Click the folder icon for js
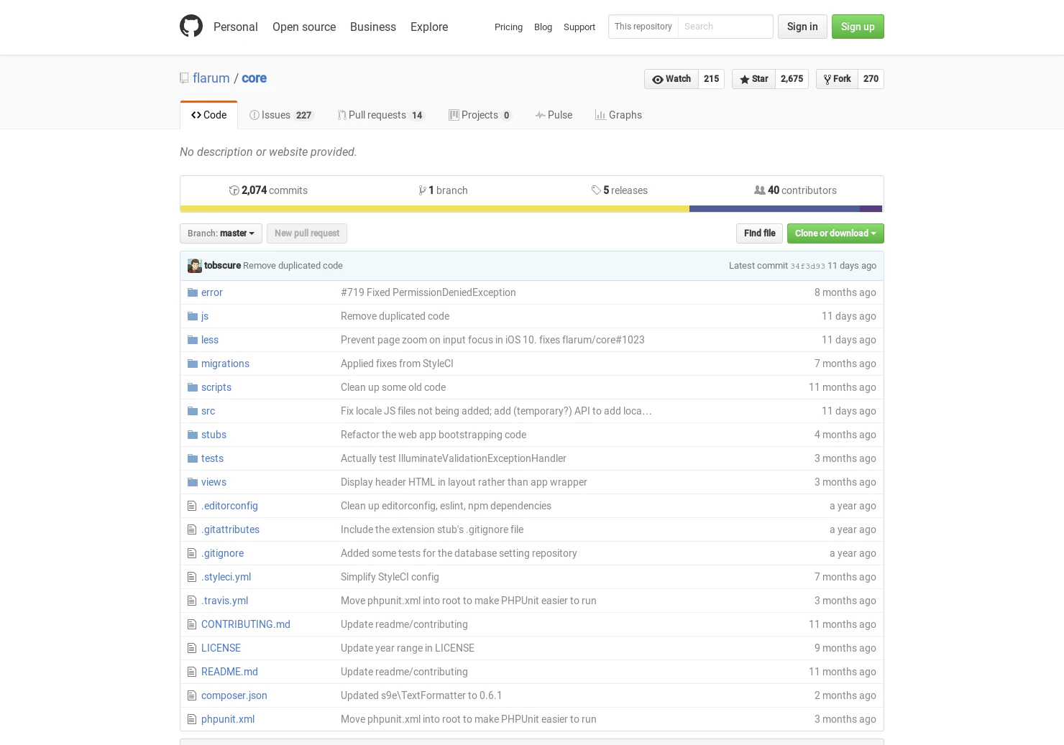Viewport: 1064px width, 745px height. coord(193,316)
